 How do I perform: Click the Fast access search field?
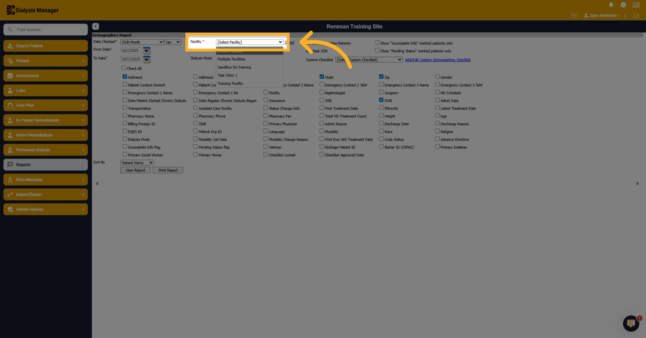pos(45,30)
